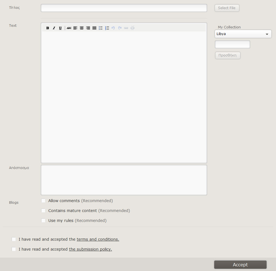276x271 pixels.
Task: Focus the Τίτλος title input field
Action: [x=124, y=8]
